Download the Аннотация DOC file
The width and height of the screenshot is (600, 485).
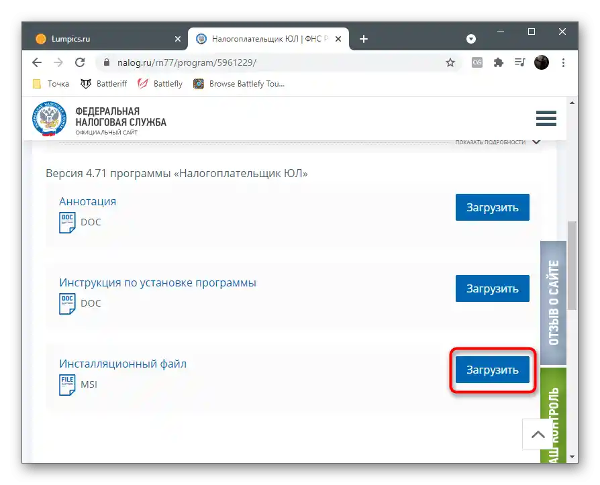pyautogui.click(x=492, y=207)
